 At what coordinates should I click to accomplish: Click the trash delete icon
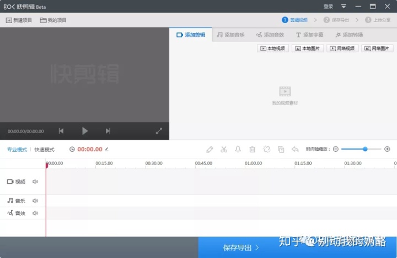tap(252, 149)
